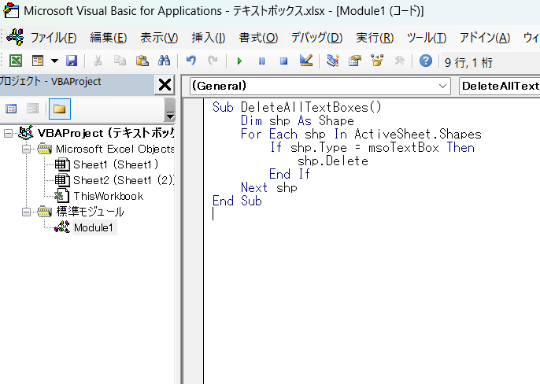Click the Save workbook icon
The height and width of the screenshot is (384, 540).
[72, 61]
